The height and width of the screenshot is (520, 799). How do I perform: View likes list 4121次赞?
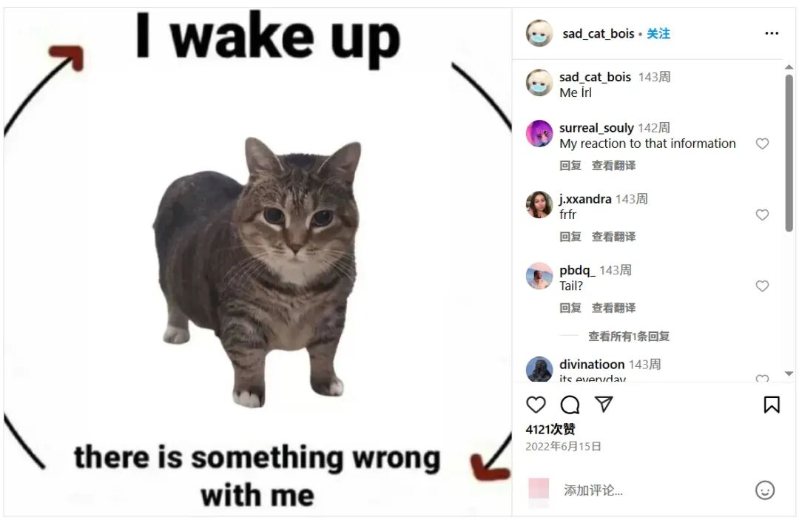pos(550,429)
